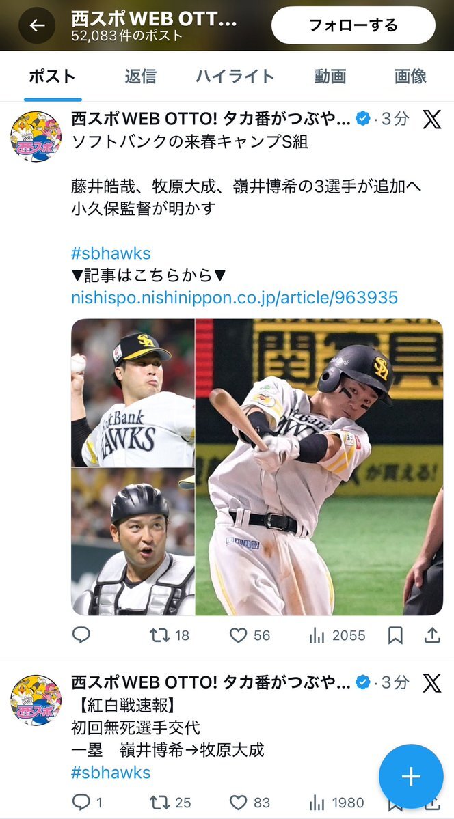Follow the account with フォローする button
Image resolution: width=454 pixels, height=819 pixels.
tap(353, 25)
